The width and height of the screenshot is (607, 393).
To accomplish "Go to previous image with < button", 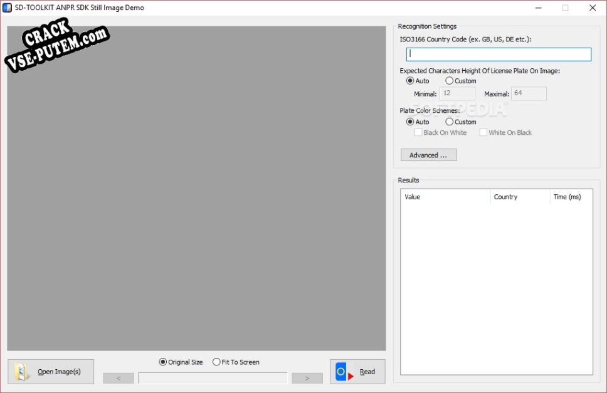I will (x=119, y=379).
